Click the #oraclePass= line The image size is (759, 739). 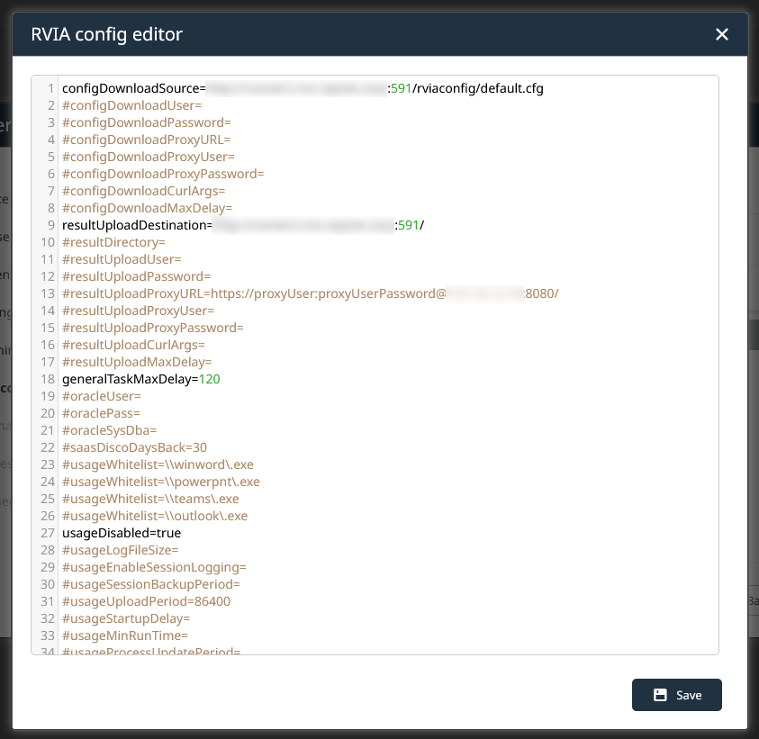coord(101,413)
